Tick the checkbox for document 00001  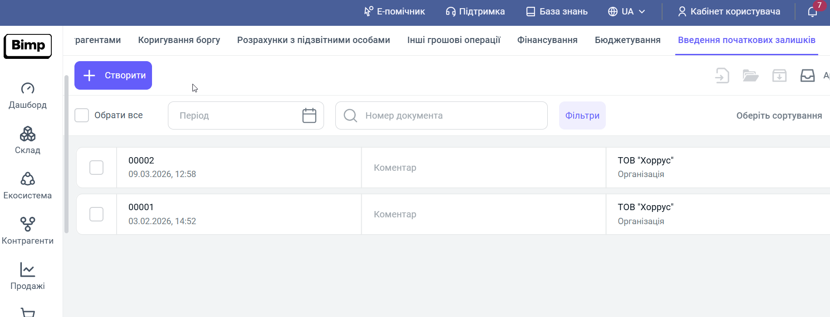point(96,214)
